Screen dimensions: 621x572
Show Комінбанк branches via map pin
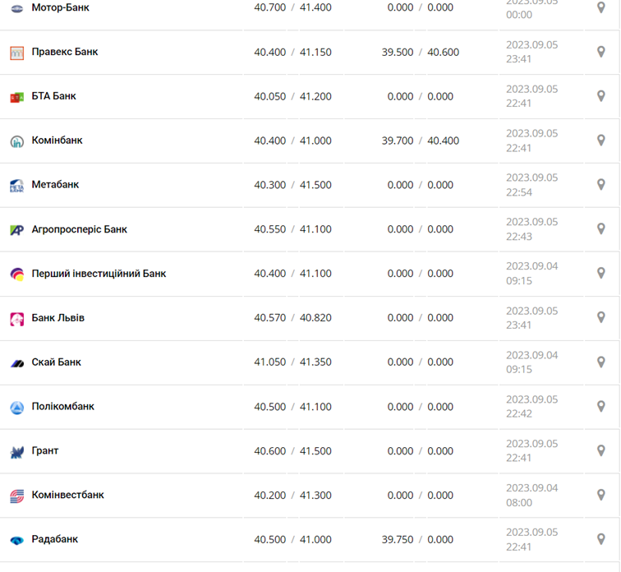point(600,141)
